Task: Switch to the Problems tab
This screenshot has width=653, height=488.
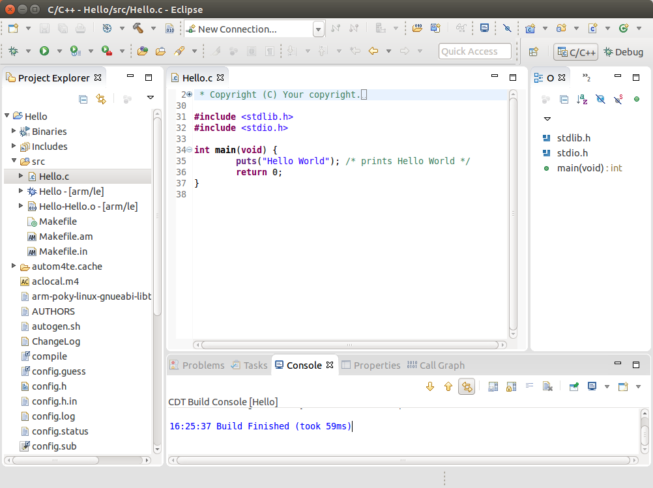Action: pos(197,366)
